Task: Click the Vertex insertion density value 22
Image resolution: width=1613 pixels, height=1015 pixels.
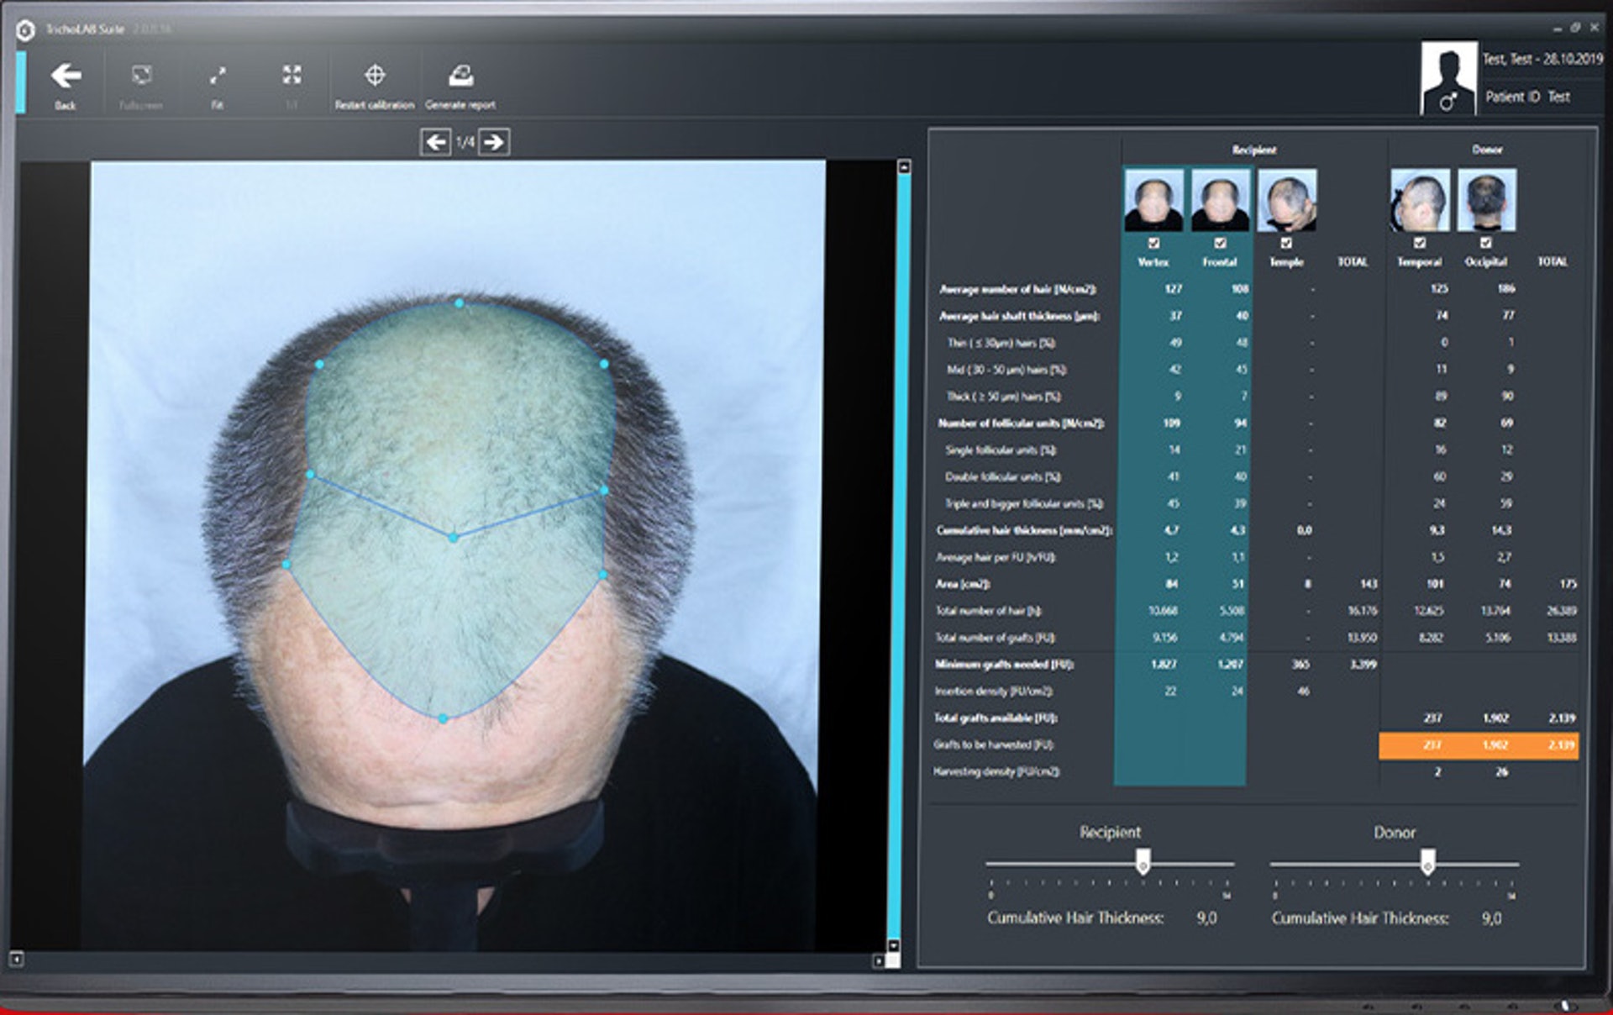Action: click(1170, 692)
